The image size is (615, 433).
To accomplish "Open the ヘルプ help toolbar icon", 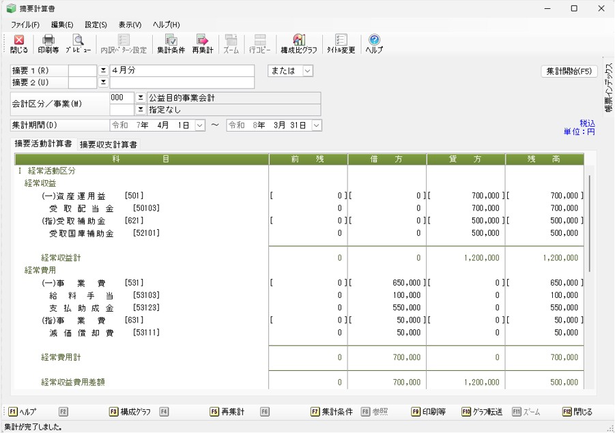I will pyautogui.click(x=374, y=44).
